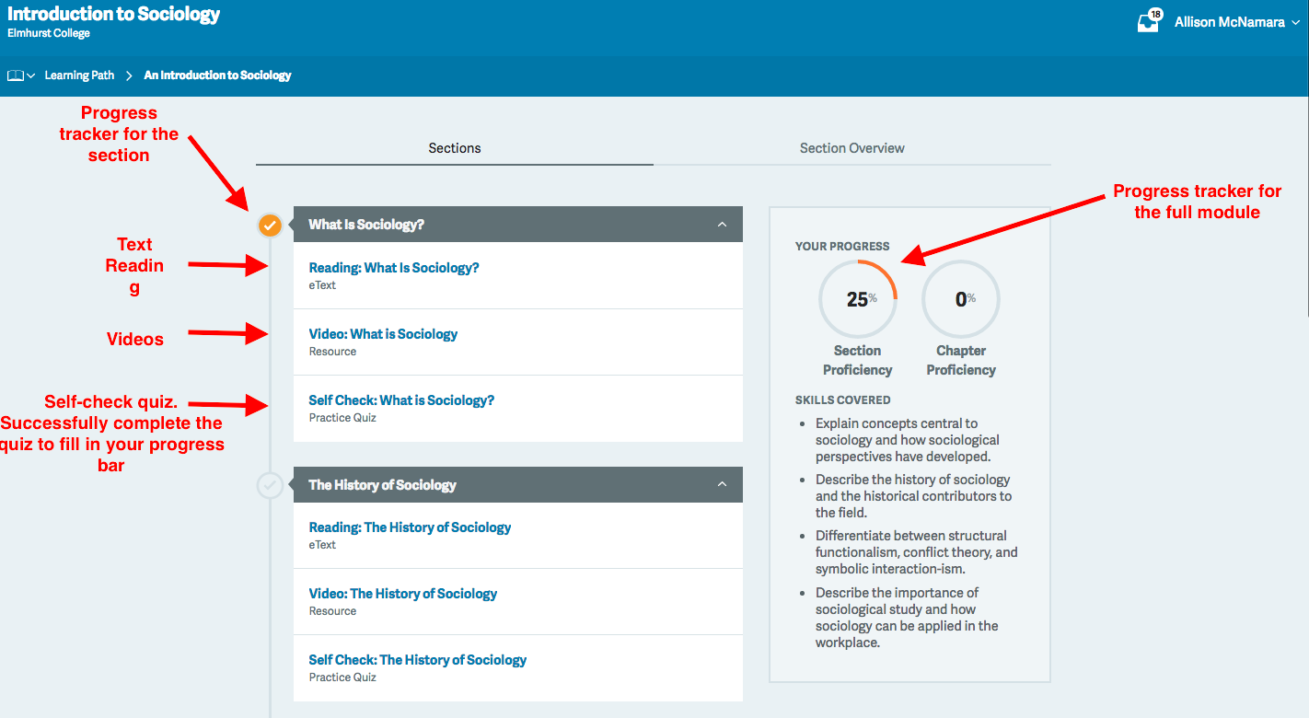Open Reading: The History of Sociology
The height and width of the screenshot is (718, 1309).
point(410,527)
